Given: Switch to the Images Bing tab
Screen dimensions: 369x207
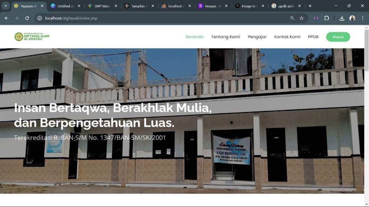Looking at the screenshot, I should click(212, 5).
